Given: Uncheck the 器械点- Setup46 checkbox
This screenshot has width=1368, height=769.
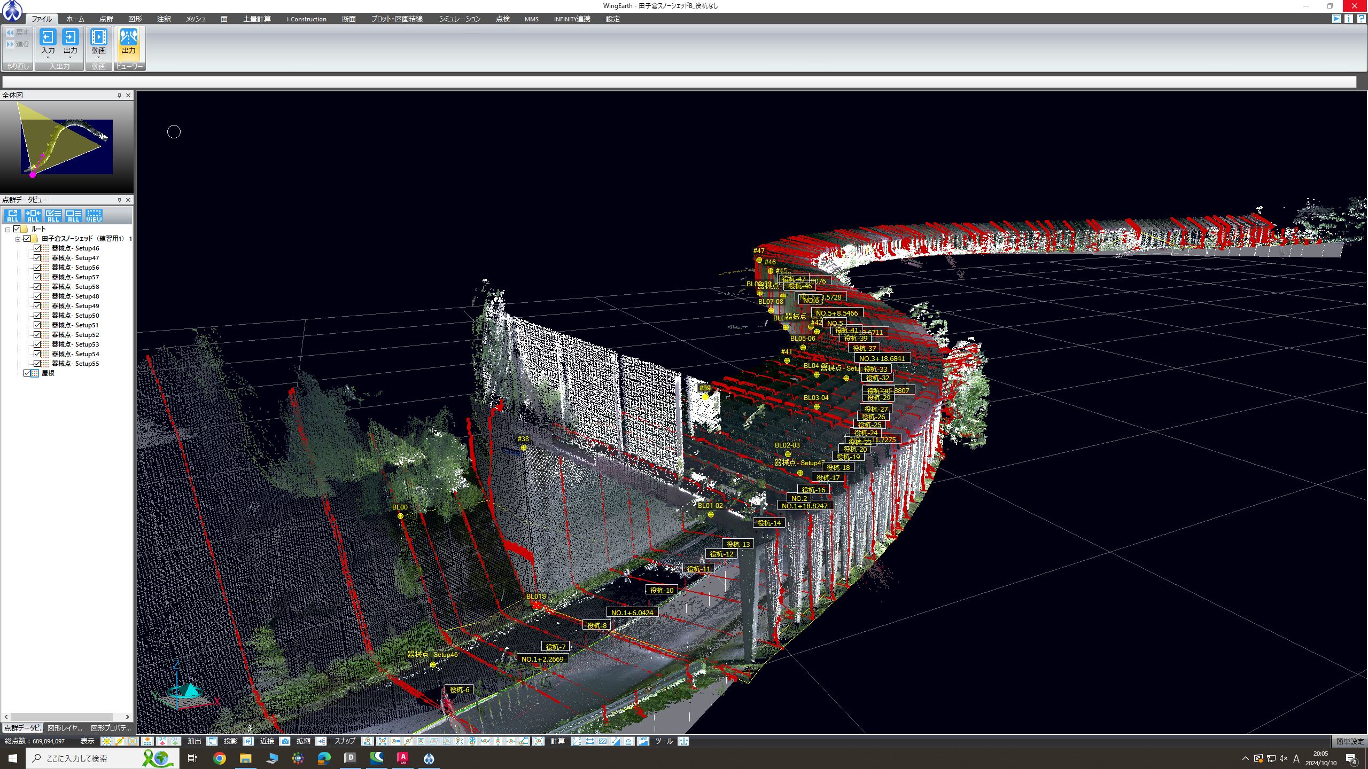Looking at the screenshot, I should click(37, 248).
